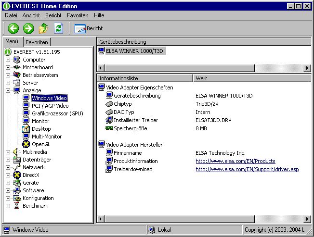Select Monitor tree item label
314x237 pixels.
40,121
